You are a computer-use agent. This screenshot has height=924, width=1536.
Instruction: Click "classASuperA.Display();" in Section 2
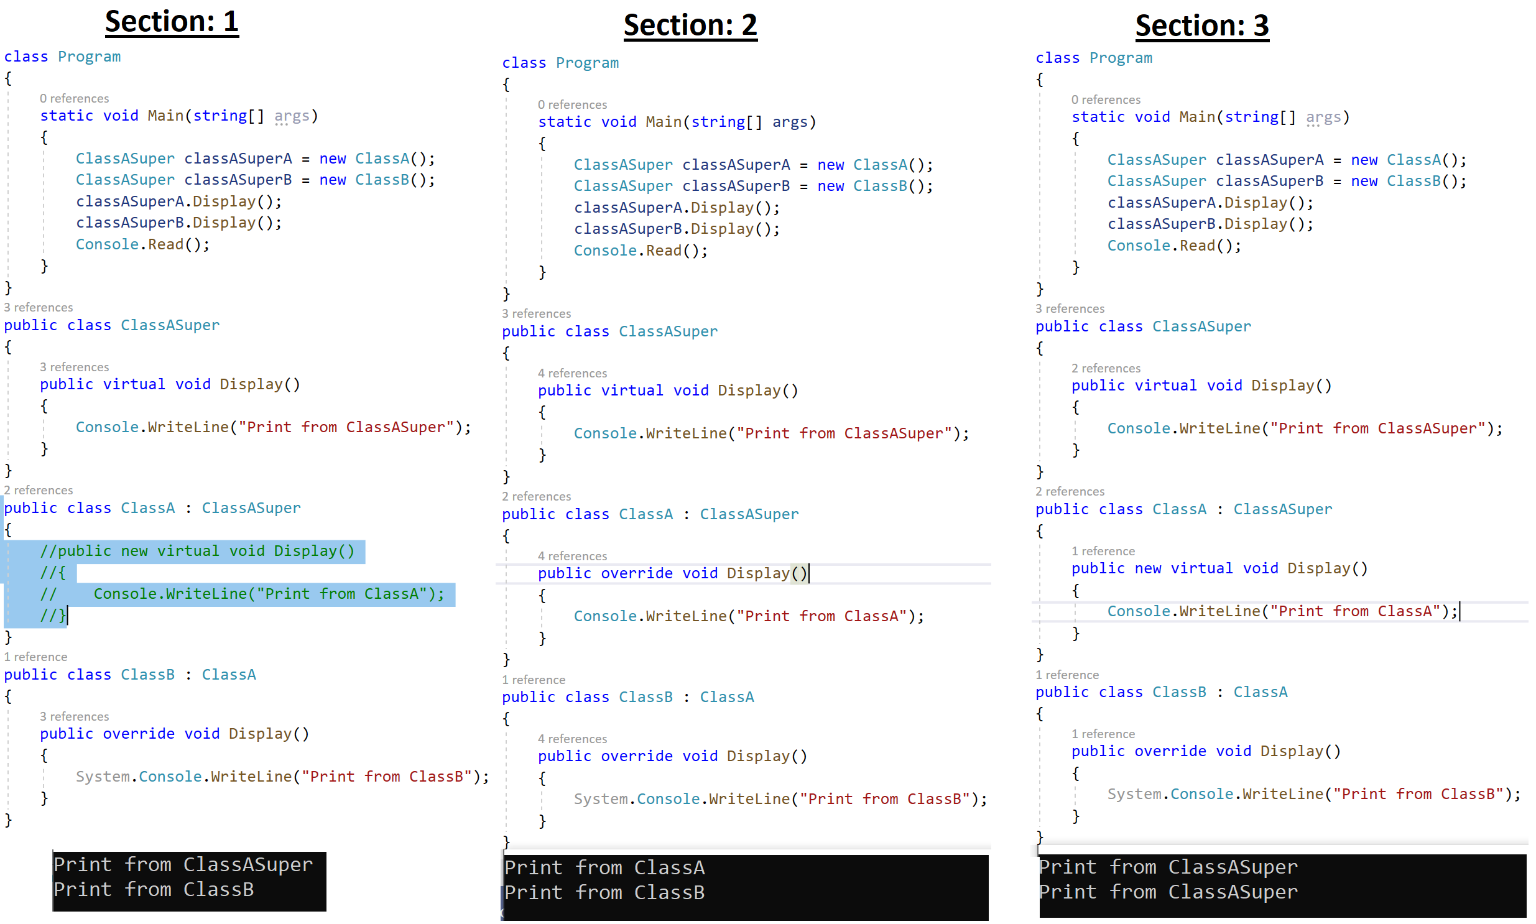coord(677,208)
